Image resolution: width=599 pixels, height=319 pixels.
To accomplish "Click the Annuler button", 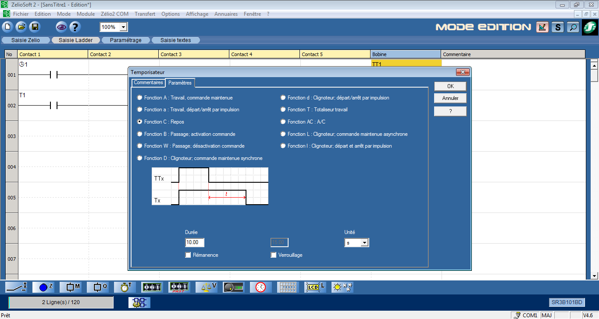I will (450, 98).
